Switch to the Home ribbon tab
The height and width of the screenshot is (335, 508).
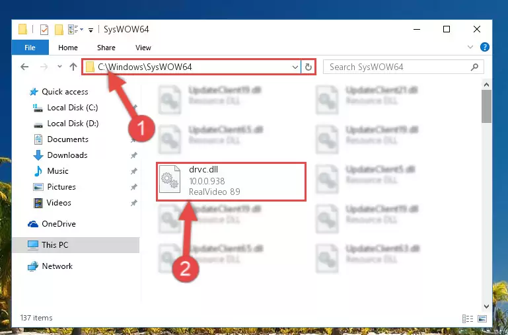point(68,48)
